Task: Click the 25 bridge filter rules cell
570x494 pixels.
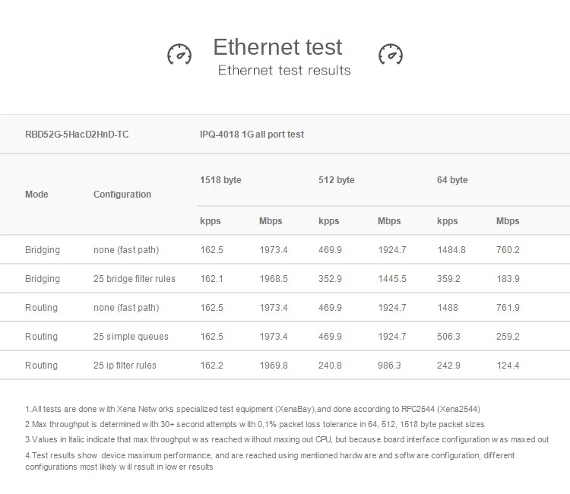Action: tap(135, 279)
